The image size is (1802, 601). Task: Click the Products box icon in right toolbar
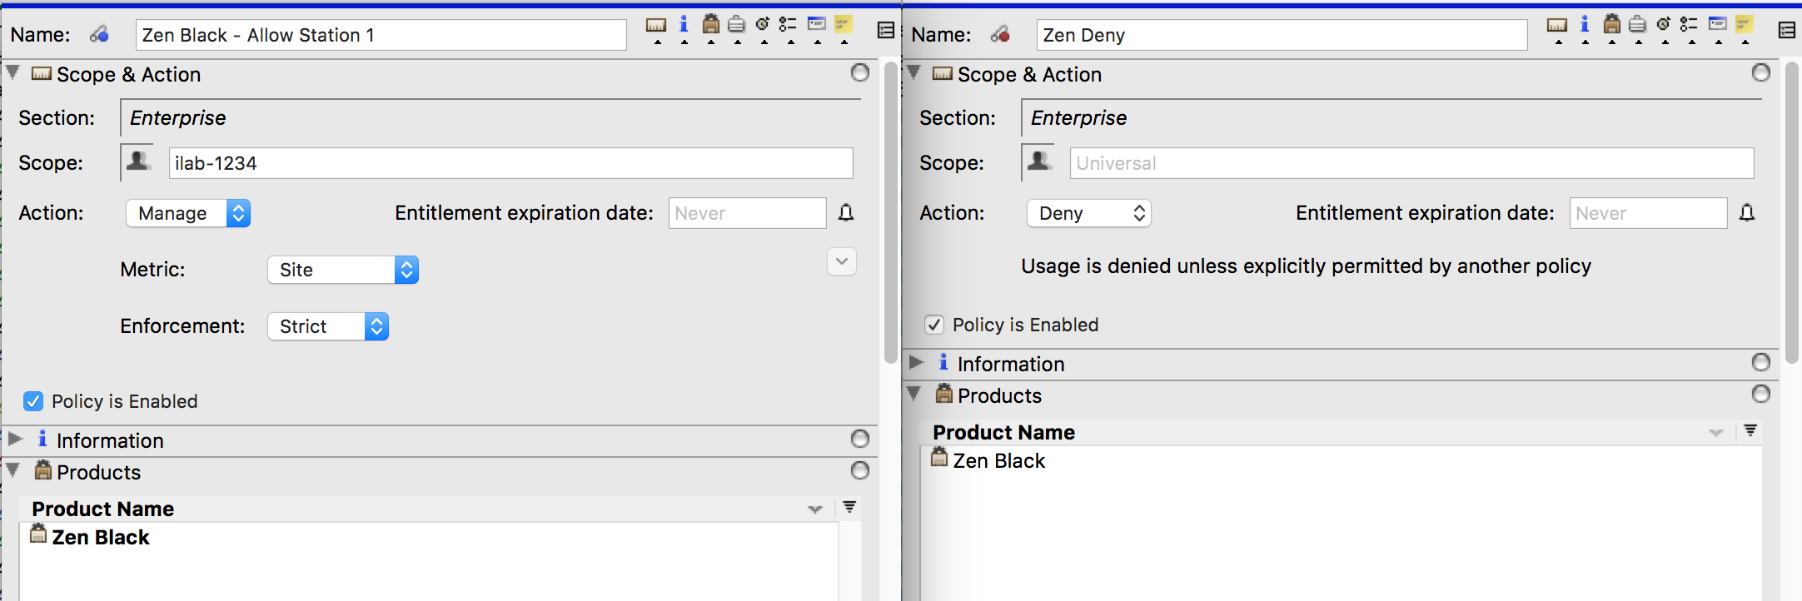click(1611, 25)
